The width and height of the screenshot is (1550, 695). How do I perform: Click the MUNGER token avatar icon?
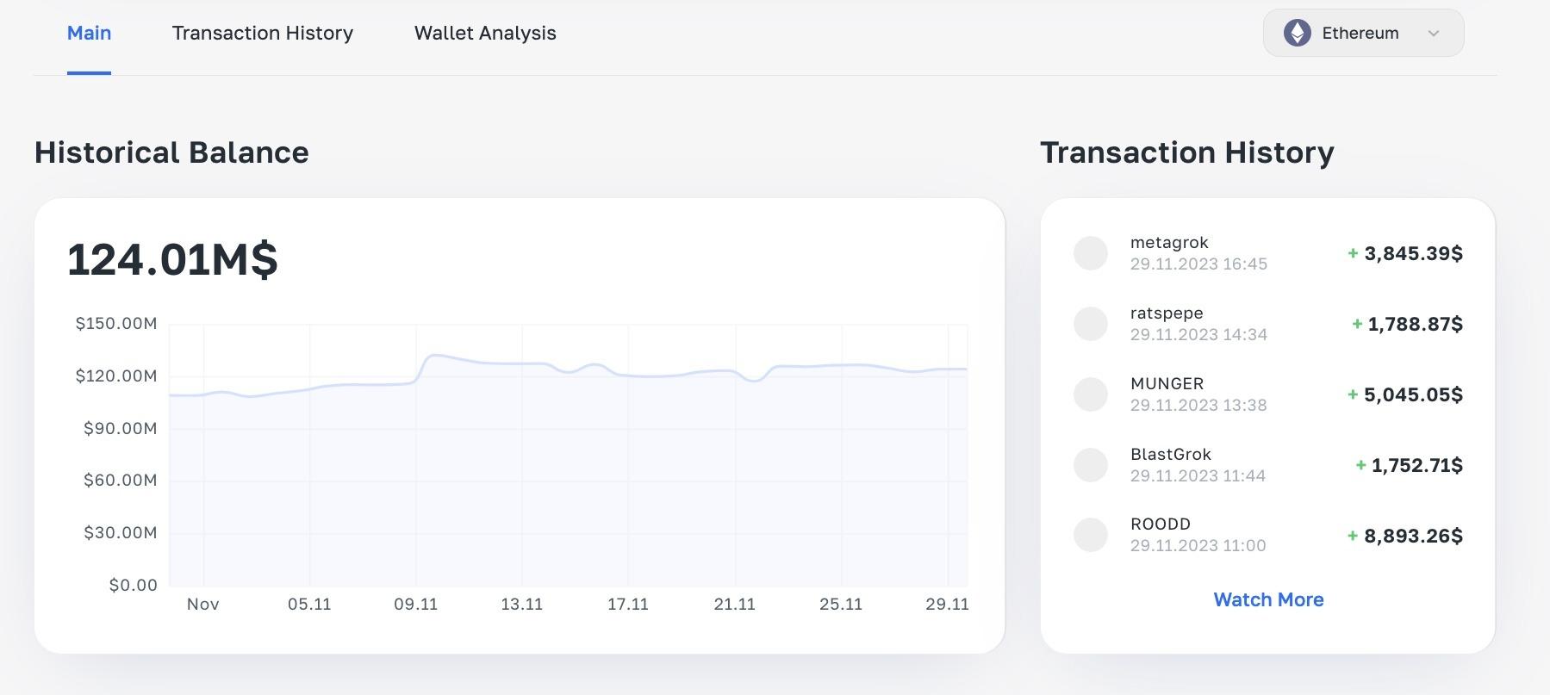[1091, 394]
